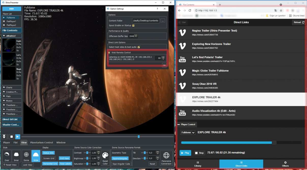
Task: Toggle Status Info display
Action: 48,153
